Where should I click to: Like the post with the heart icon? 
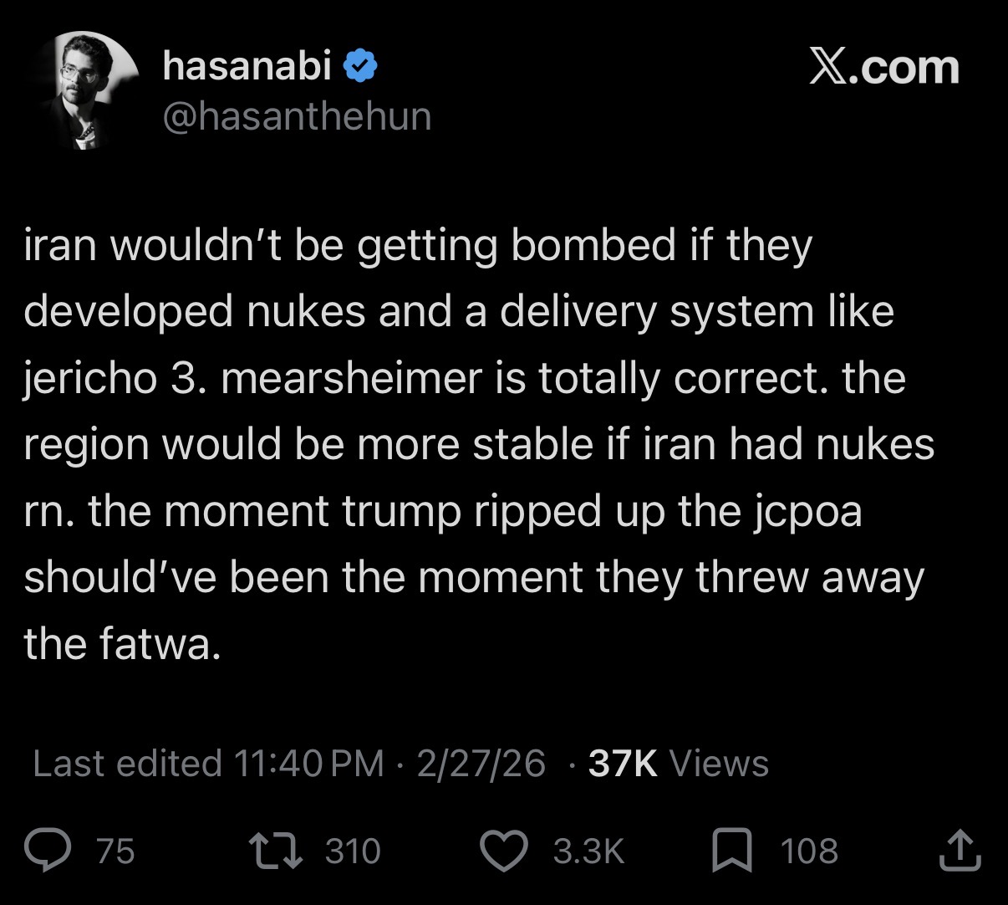click(504, 851)
